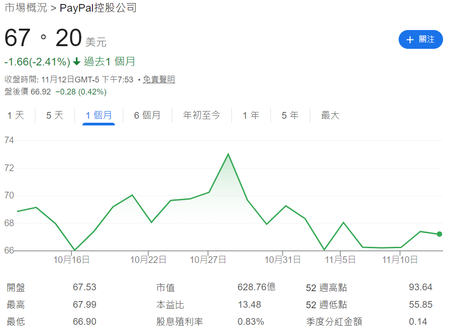Click the 關注 follow button
452x327 pixels.
(x=421, y=39)
